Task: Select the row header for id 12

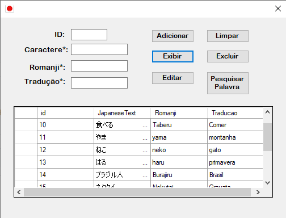Action: tap(26, 150)
